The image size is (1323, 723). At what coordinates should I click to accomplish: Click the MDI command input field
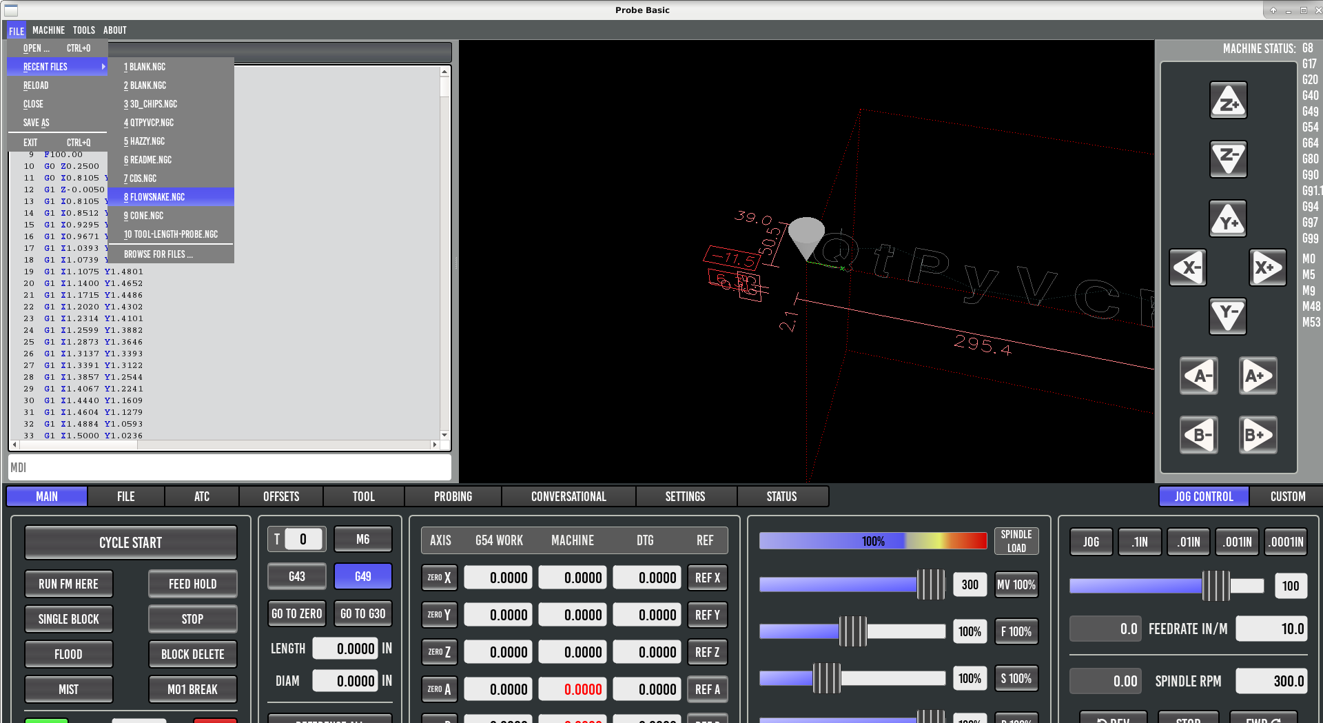(x=230, y=467)
